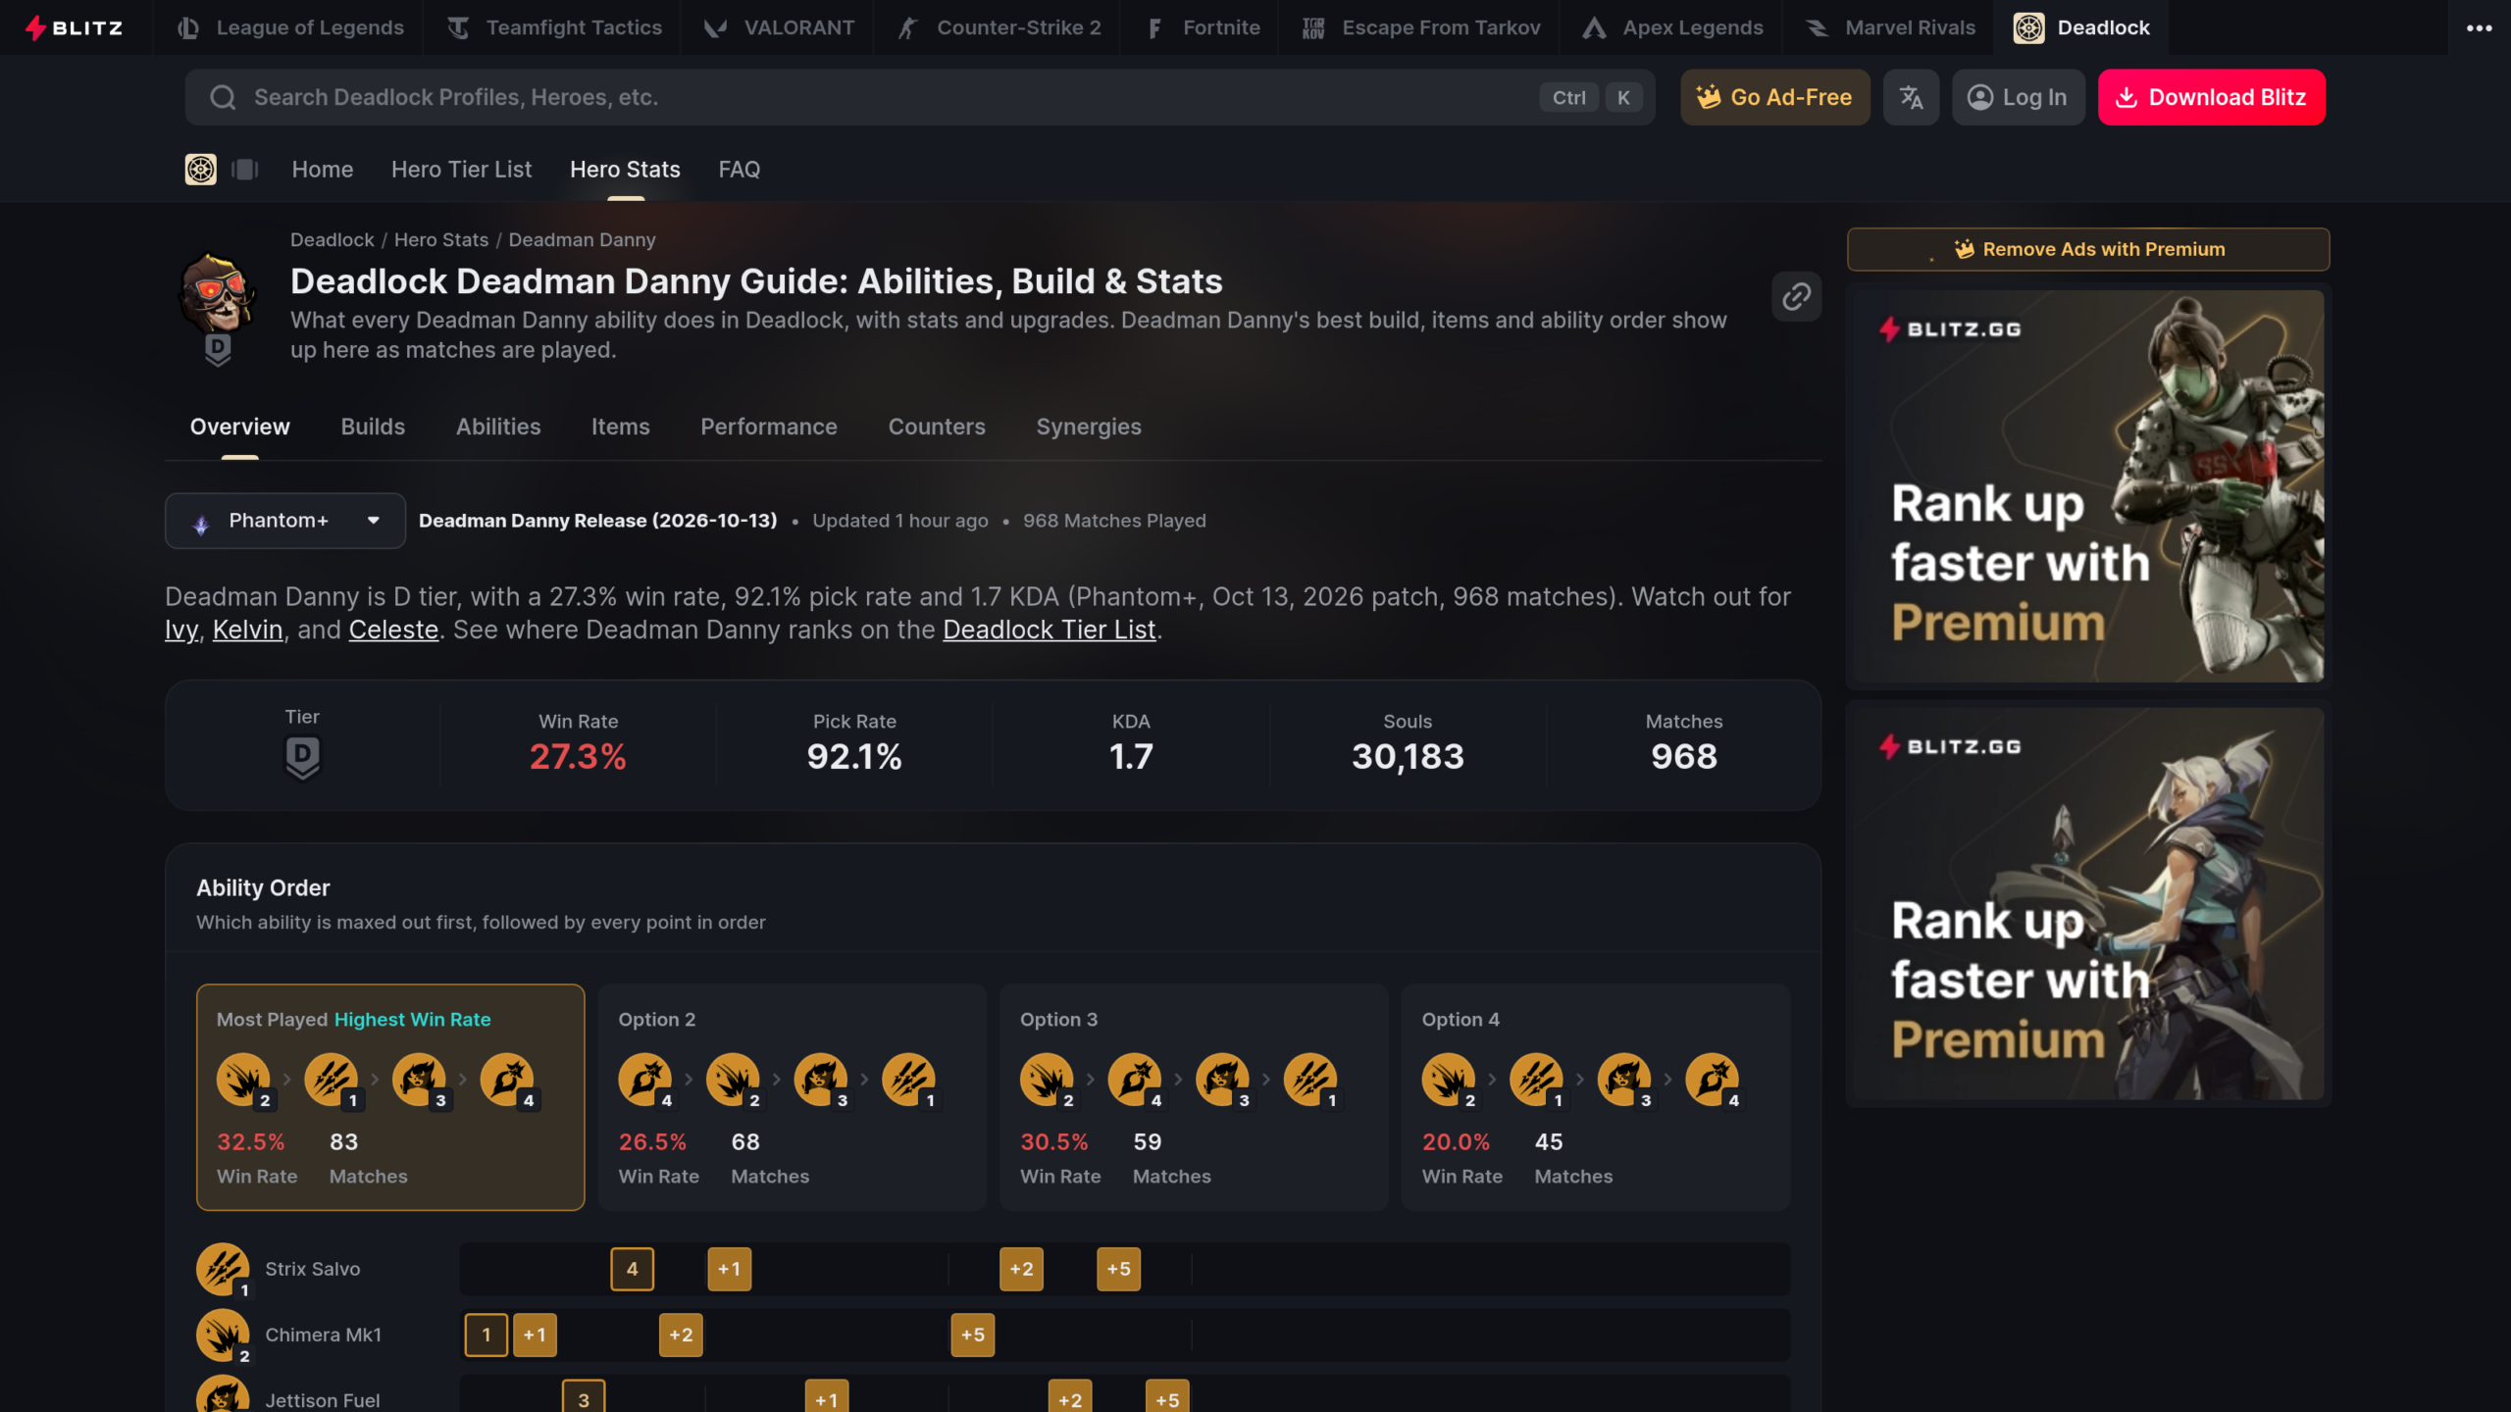2511x1412 pixels.
Task: Click the Deadlock game icon beside Home
Action: tap(201, 170)
